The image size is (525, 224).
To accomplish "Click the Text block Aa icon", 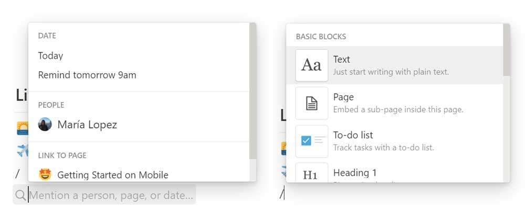I will (x=311, y=65).
